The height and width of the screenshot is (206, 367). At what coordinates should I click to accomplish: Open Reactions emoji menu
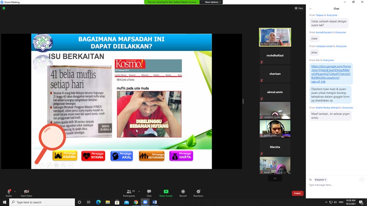198,193
